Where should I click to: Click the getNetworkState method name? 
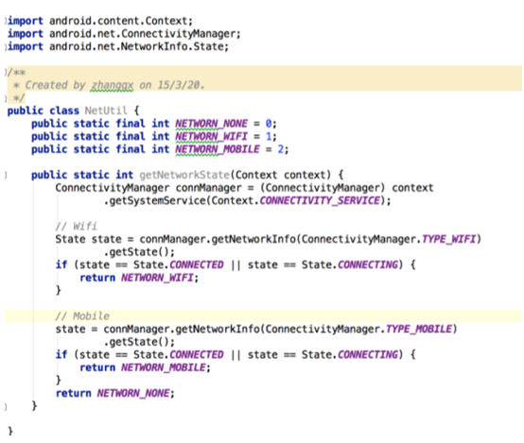(x=184, y=175)
